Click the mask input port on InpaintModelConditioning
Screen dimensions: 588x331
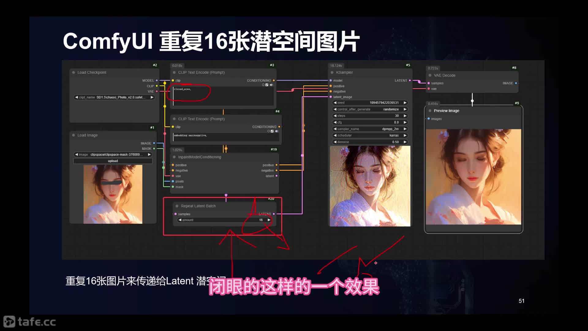(173, 187)
